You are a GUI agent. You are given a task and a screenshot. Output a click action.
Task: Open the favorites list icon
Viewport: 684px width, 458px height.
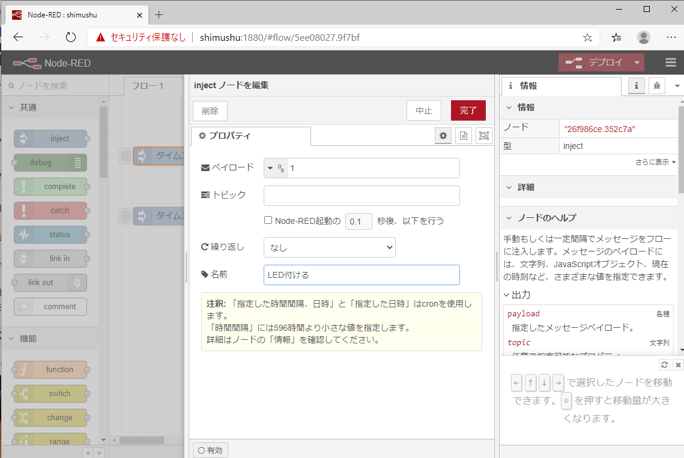(616, 37)
